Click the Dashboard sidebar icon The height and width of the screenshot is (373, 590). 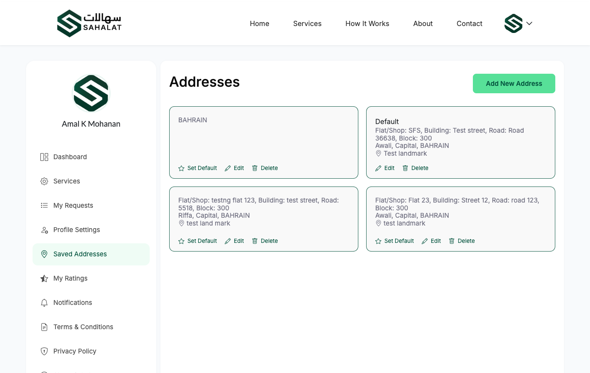(x=44, y=157)
